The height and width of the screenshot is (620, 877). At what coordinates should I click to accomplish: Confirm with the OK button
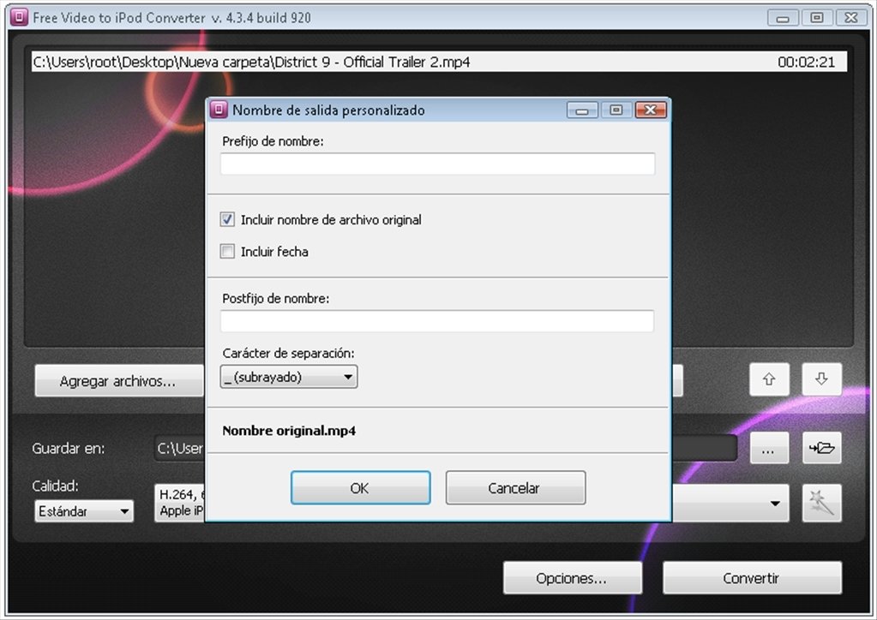360,487
